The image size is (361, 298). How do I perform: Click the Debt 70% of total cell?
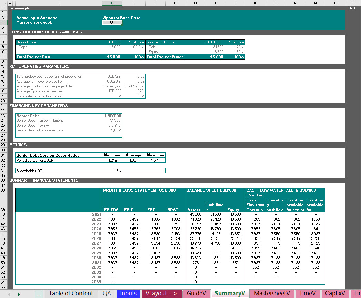(x=240, y=47)
